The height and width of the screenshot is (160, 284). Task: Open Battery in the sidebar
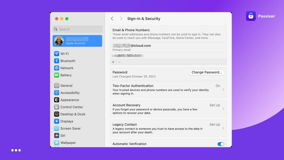coord(77,75)
